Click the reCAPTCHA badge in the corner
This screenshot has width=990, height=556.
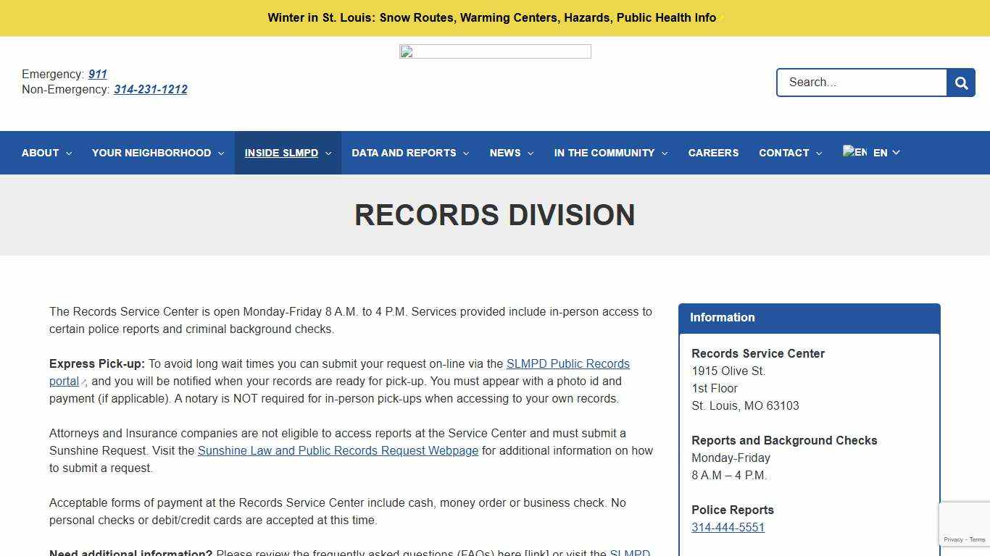tap(965, 523)
